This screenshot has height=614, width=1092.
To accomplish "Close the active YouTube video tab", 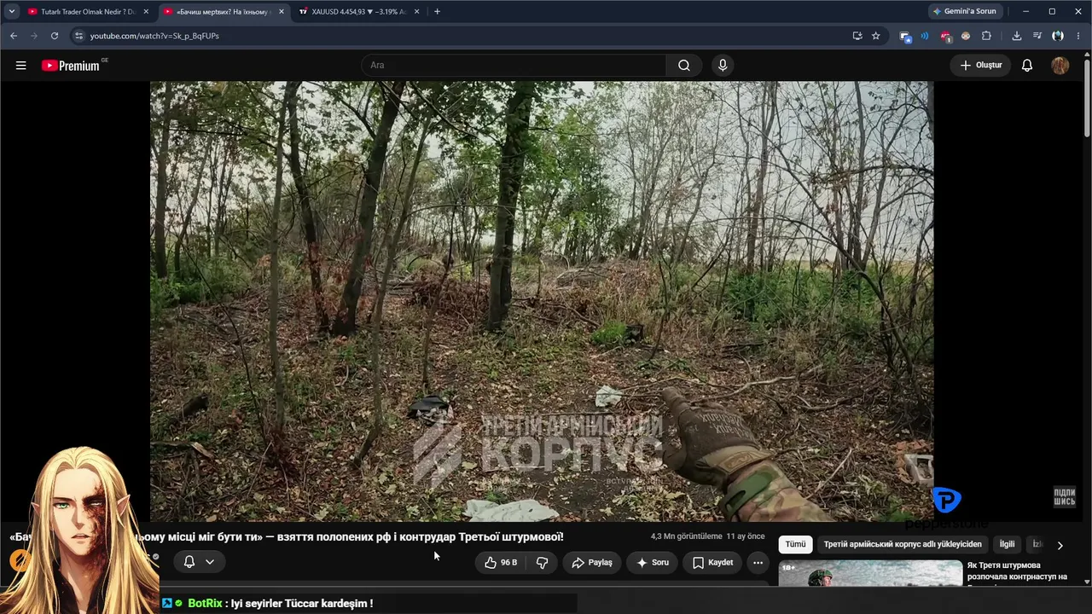I will pyautogui.click(x=281, y=12).
